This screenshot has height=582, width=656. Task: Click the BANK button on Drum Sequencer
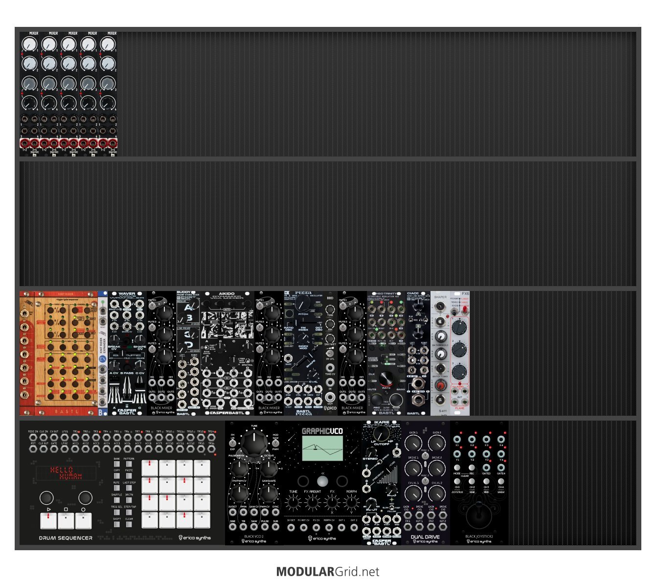(x=117, y=464)
